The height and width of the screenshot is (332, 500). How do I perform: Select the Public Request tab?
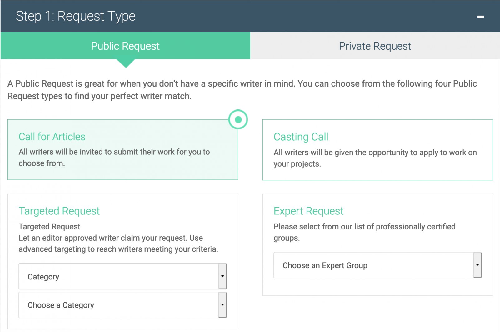(125, 46)
